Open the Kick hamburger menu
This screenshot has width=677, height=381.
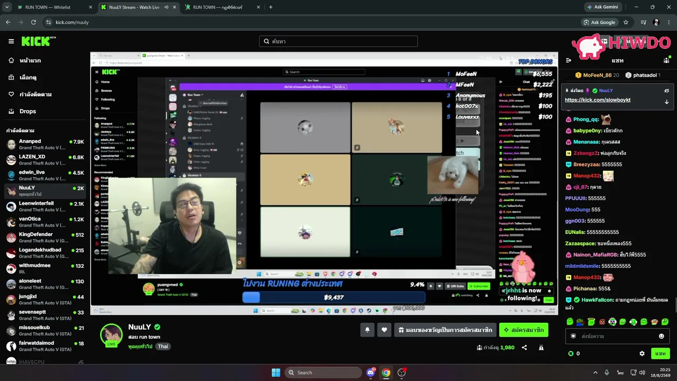click(11, 41)
